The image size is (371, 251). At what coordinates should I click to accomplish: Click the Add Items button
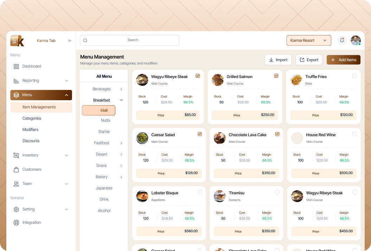pos(344,60)
